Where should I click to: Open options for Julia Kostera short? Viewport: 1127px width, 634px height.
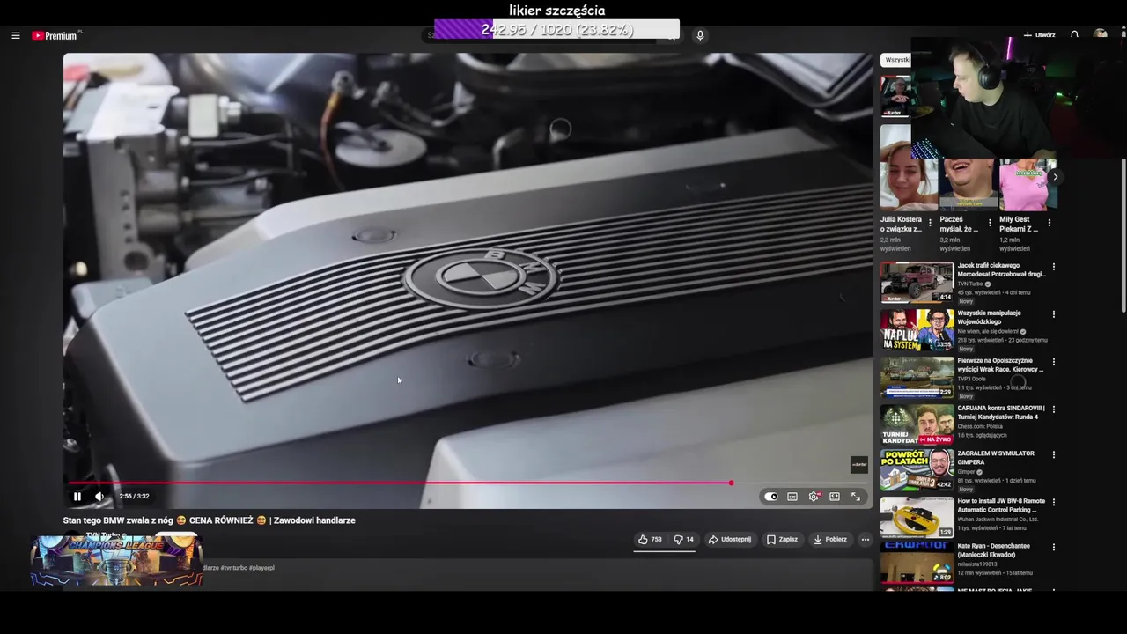tap(930, 223)
